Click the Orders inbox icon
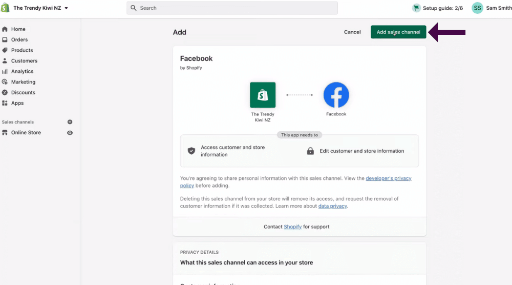The height and width of the screenshot is (285, 512). point(5,39)
